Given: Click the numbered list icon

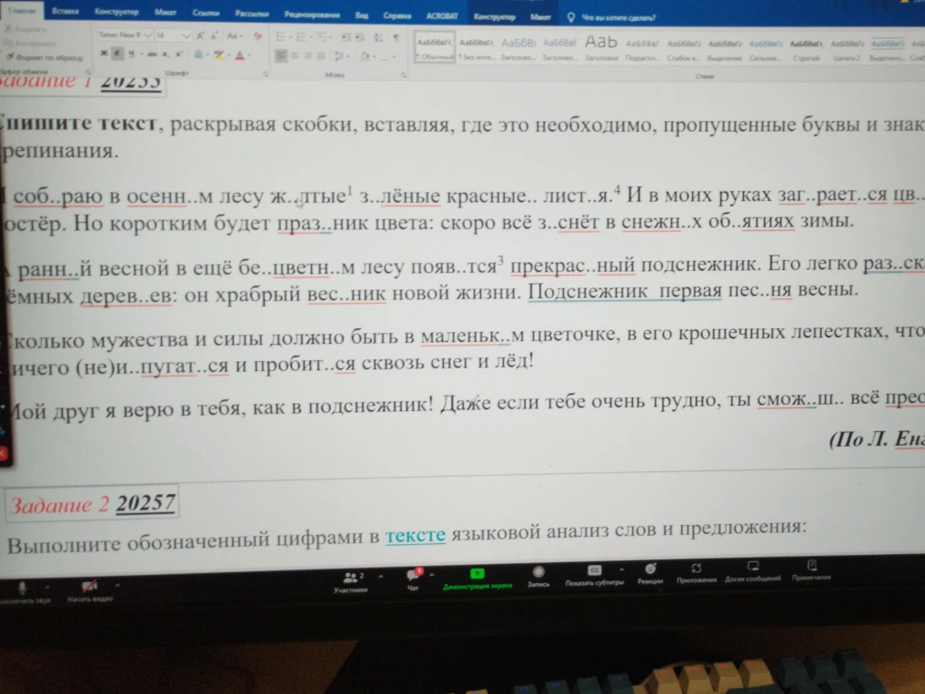Looking at the screenshot, I should click(x=301, y=37).
